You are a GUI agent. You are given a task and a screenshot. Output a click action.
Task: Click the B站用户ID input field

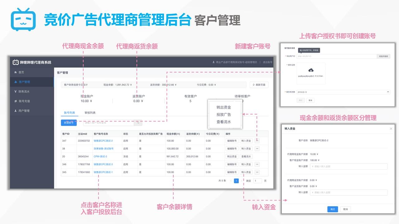336,56
